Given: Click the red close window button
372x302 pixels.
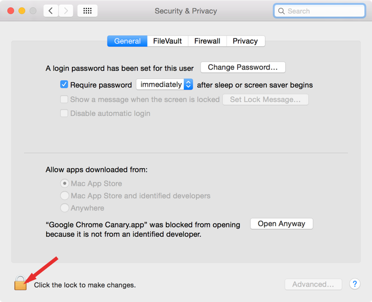Looking at the screenshot, I should tap(11, 11).
